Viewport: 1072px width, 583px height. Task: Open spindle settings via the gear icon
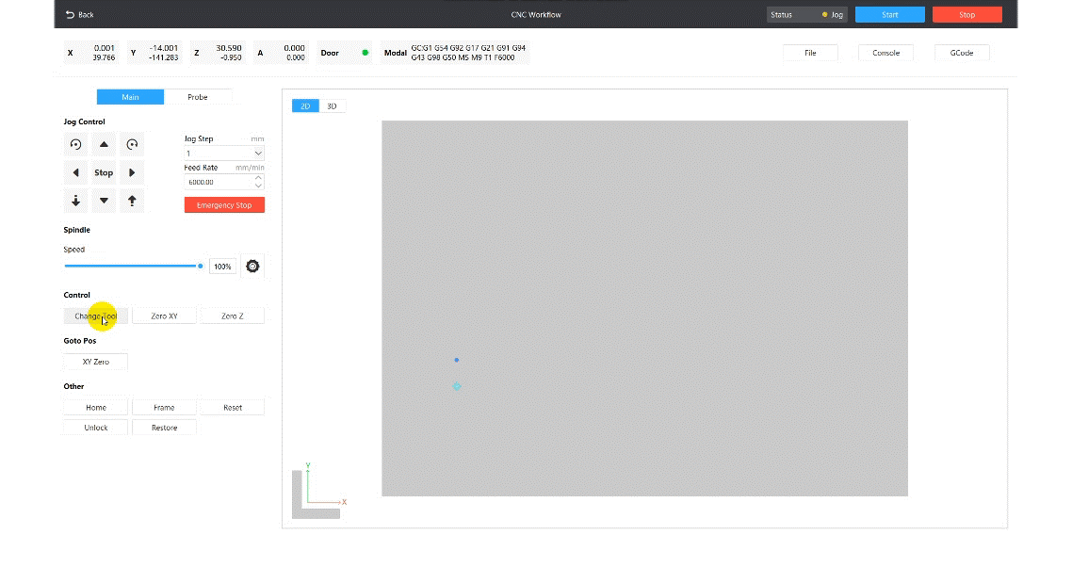(252, 266)
